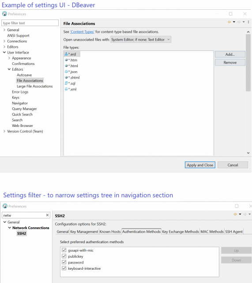The width and height of the screenshot is (252, 283).
Task: Select the *.sql file type entry
Action: tap(70, 84)
